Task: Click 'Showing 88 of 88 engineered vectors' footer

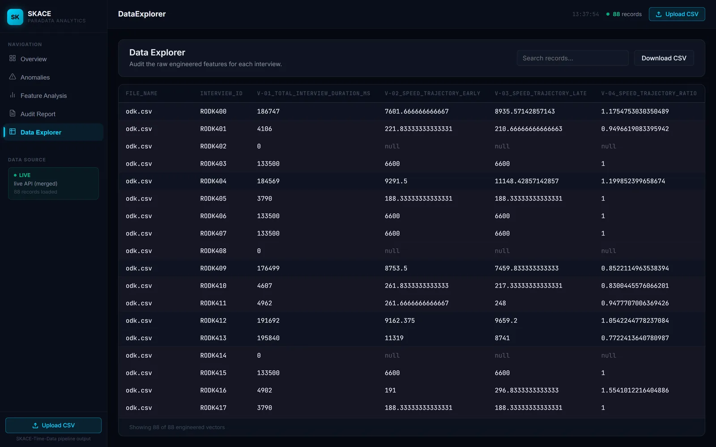Action: click(177, 427)
